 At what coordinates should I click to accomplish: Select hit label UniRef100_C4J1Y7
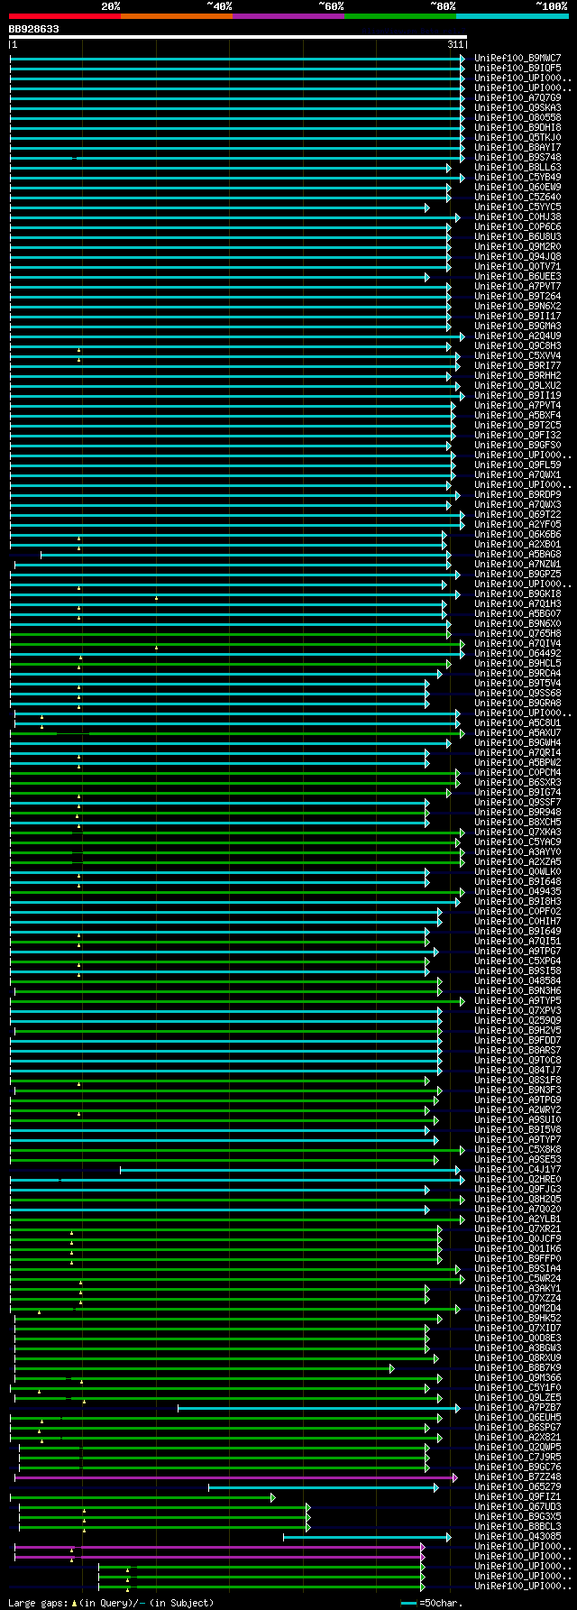pos(517,1170)
